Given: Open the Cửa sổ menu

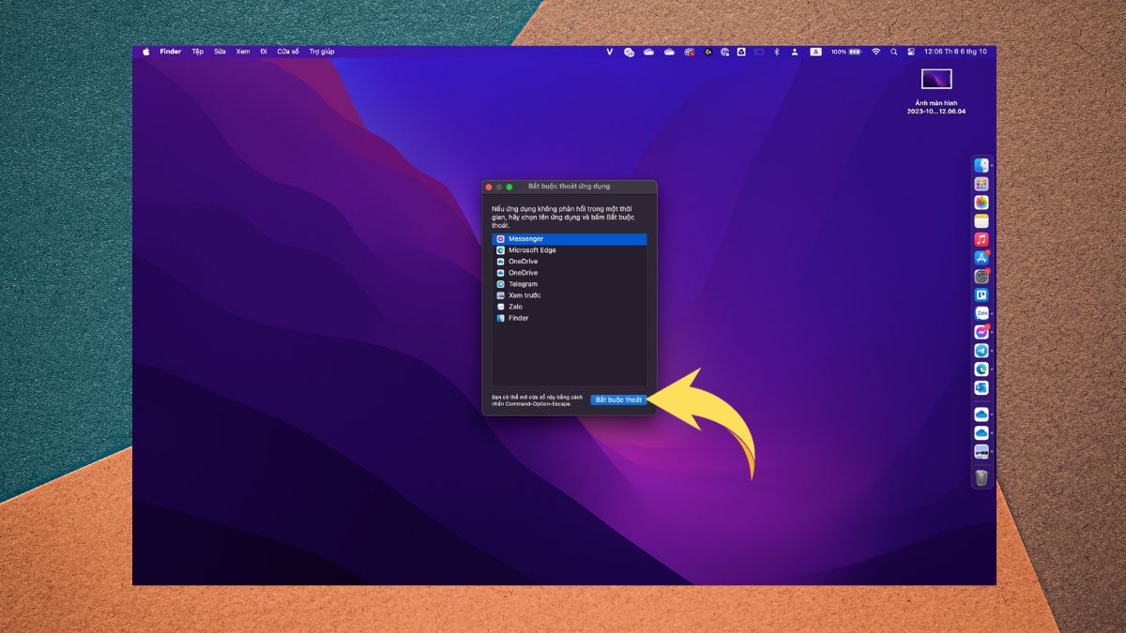Looking at the screenshot, I should click(x=288, y=52).
